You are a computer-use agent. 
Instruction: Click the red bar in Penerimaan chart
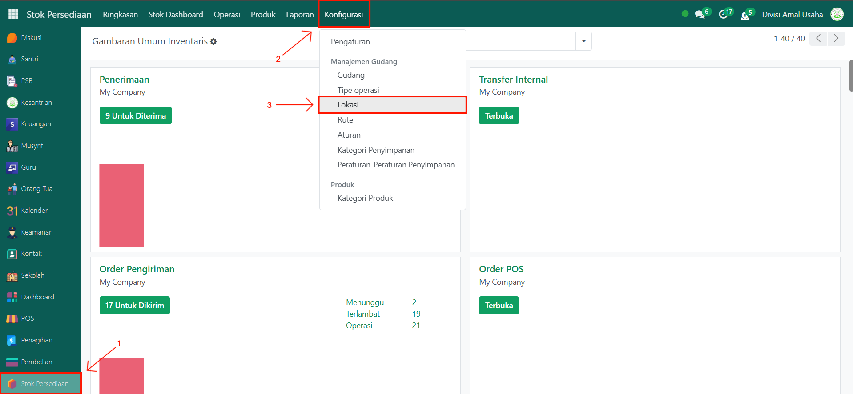pos(121,206)
